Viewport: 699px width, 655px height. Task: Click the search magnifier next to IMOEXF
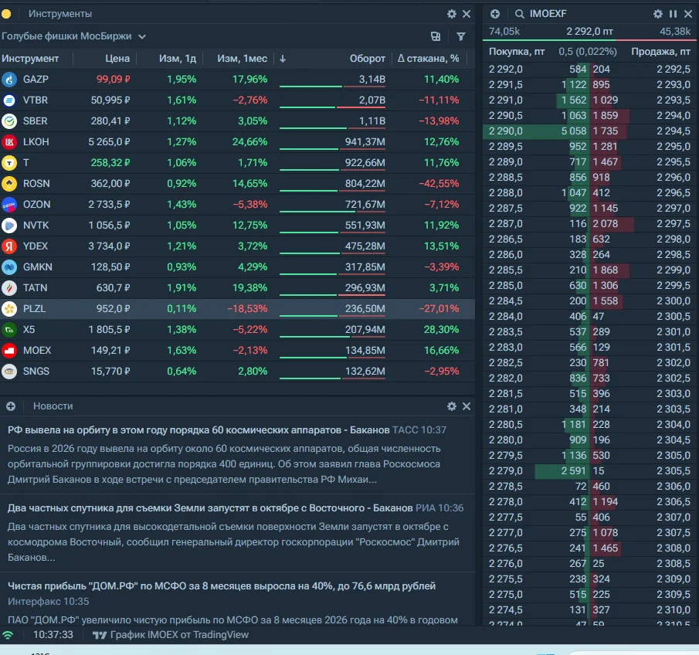click(x=519, y=14)
